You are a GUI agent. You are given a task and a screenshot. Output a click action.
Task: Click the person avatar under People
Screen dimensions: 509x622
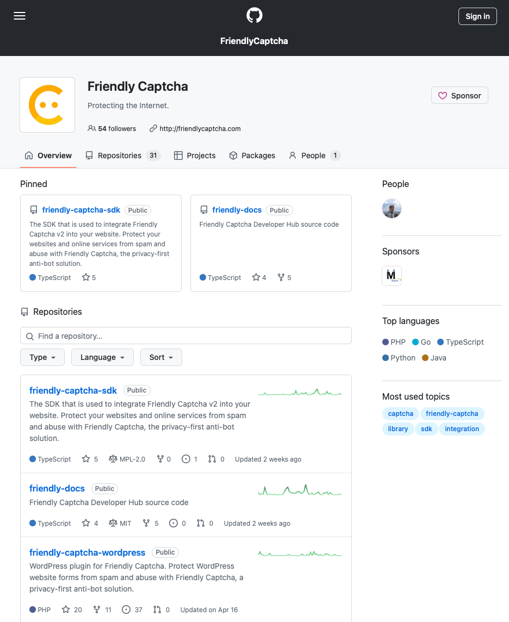[x=392, y=208]
